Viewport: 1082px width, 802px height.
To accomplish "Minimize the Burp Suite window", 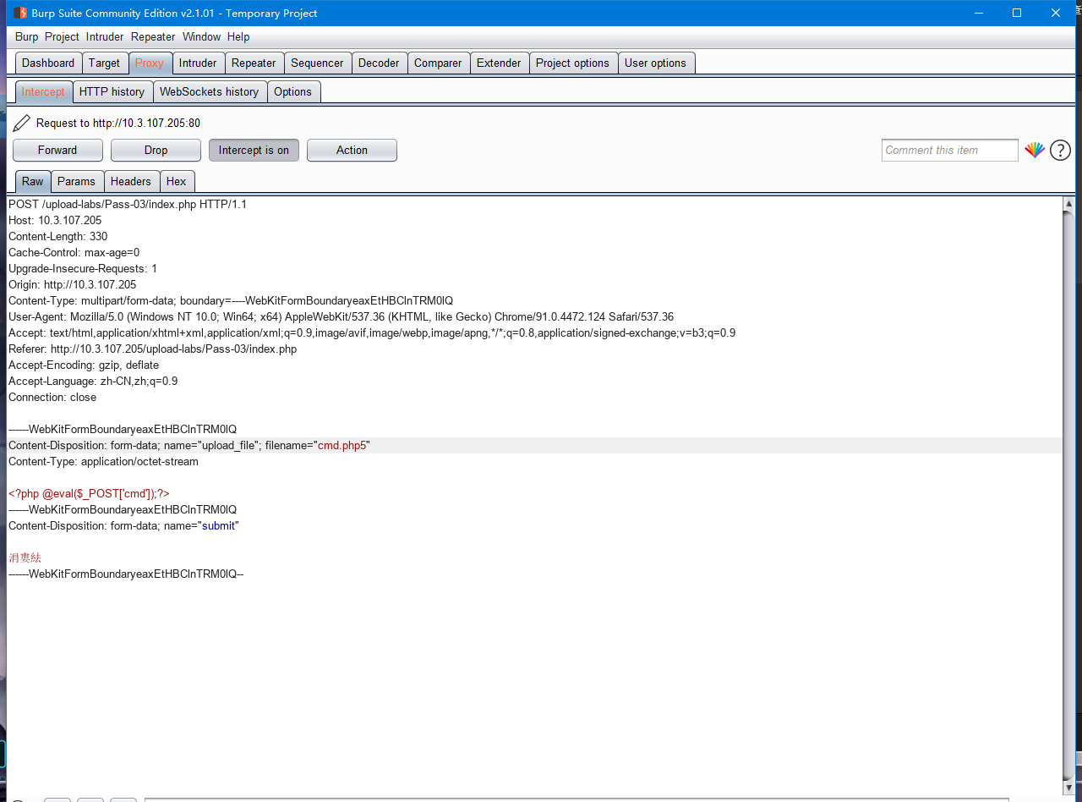I will pos(979,13).
